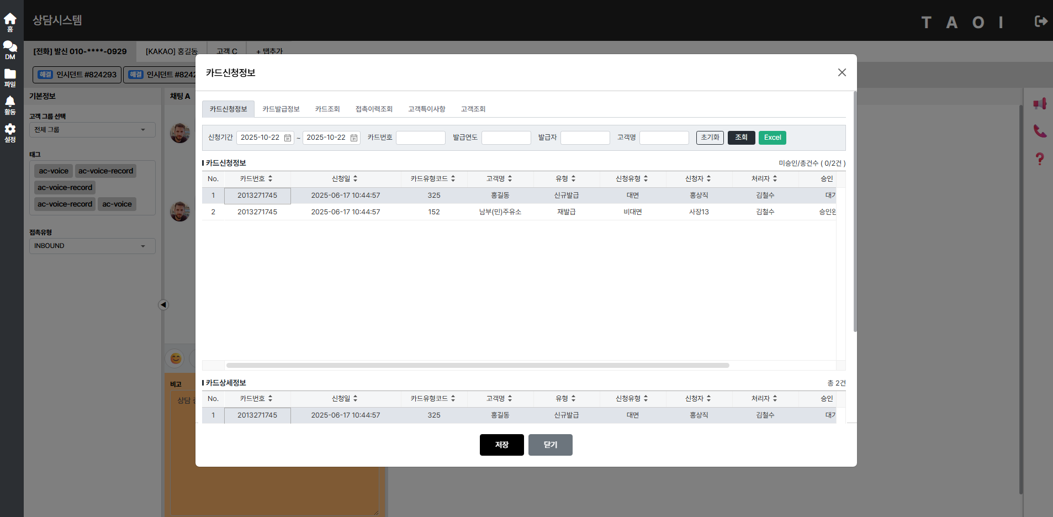Screen dimensions: 1053x517
Task: Sort by 카드번호 column in 카드신청정보 table
Action: pyautogui.click(x=270, y=179)
